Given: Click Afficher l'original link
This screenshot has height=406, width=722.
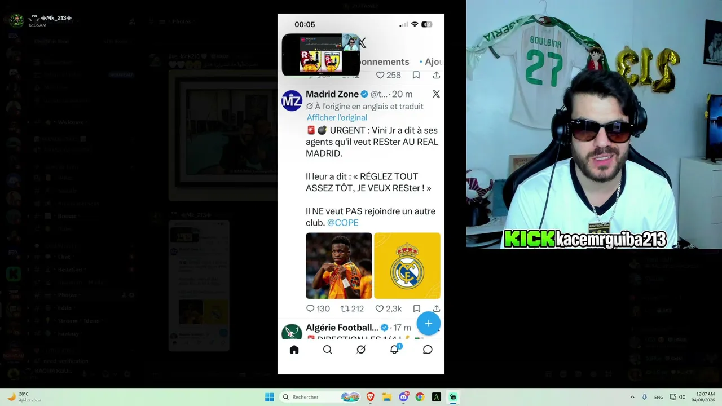Looking at the screenshot, I should pyautogui.click(x=337, y=117).
